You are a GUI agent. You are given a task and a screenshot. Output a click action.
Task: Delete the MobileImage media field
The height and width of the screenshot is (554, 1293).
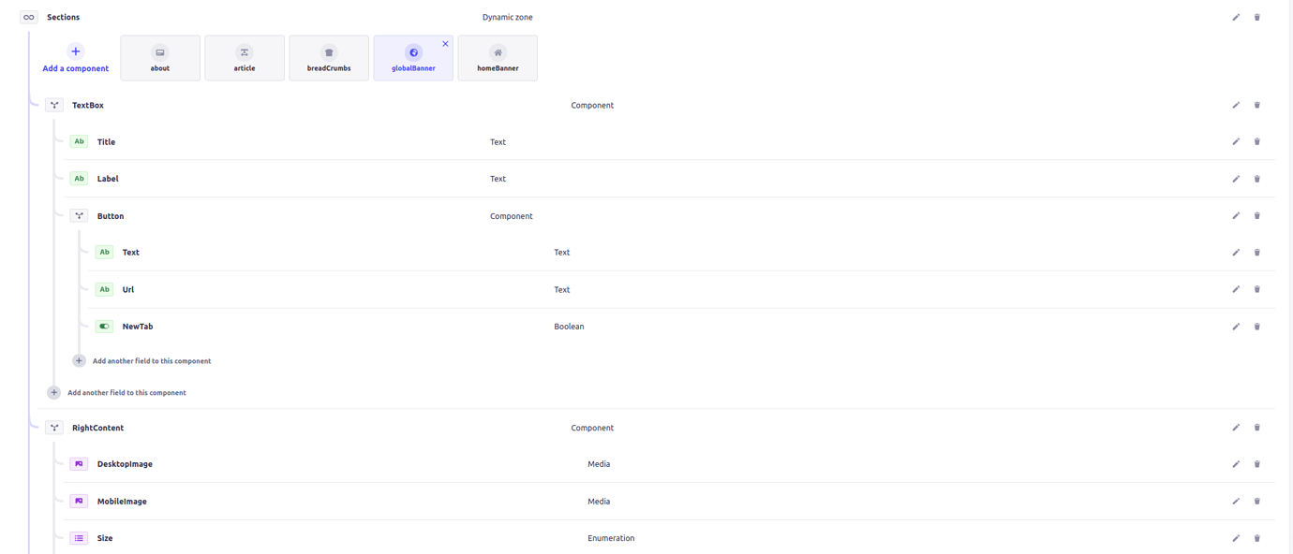tap(1256, 501)
